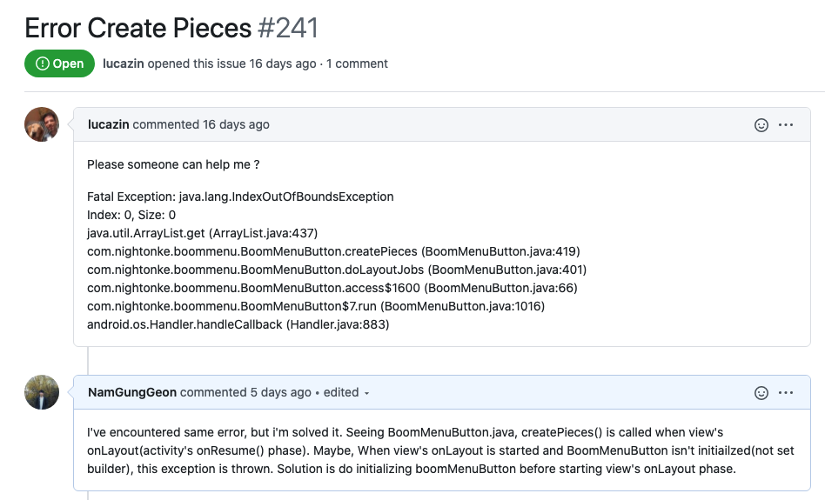Screen dimensions: 825x500
Task: Open the '5 days ago' comment timestamp
Action: (x=280, y=392)
